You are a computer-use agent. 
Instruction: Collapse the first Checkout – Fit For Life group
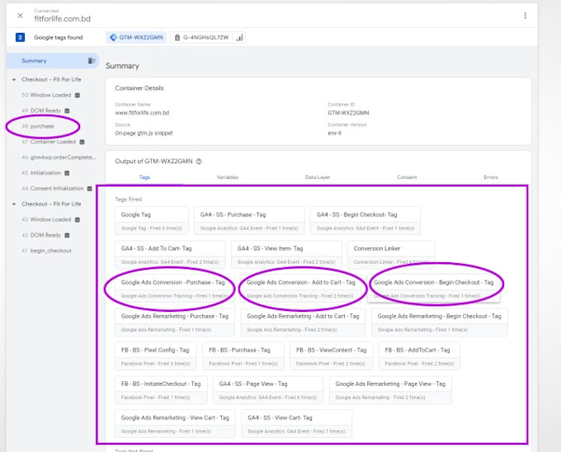[x=14, y=79]
